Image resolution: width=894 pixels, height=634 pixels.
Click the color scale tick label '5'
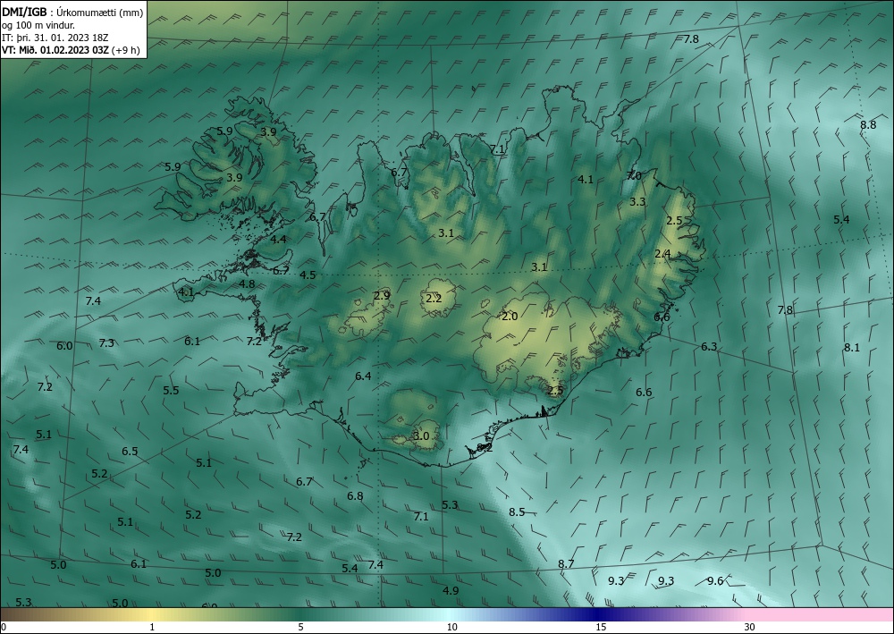300,627
